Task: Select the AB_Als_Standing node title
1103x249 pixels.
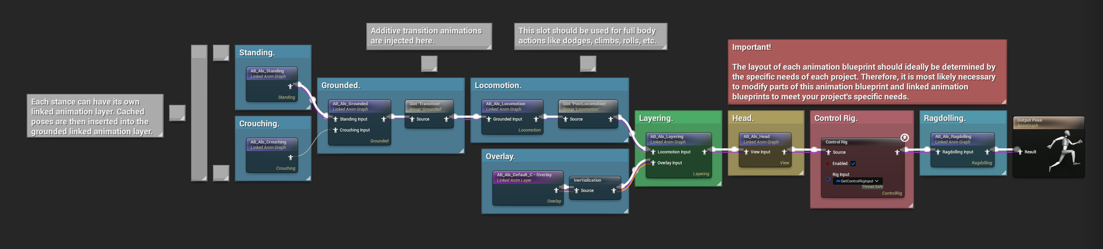Action: (267, 71)
